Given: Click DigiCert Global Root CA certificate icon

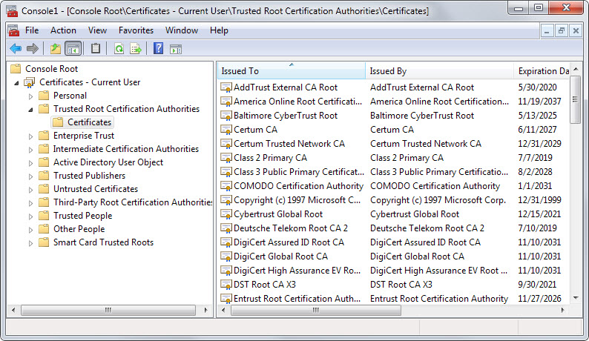Looking at the screenshot, I should tap(226, 256).
